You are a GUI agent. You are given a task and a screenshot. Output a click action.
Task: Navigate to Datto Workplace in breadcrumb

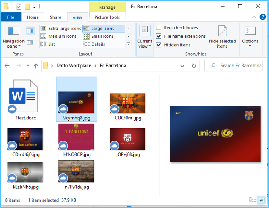73,66
